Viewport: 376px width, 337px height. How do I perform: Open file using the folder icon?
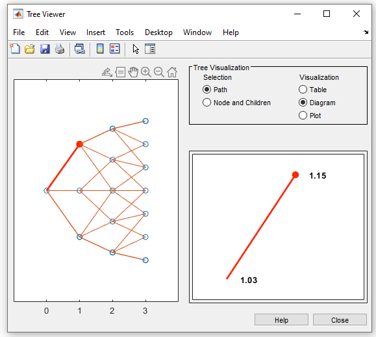30,49
